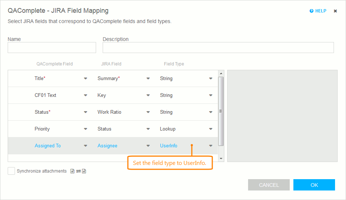Expand the CF01 Text field dropdown

click(85, 95)
